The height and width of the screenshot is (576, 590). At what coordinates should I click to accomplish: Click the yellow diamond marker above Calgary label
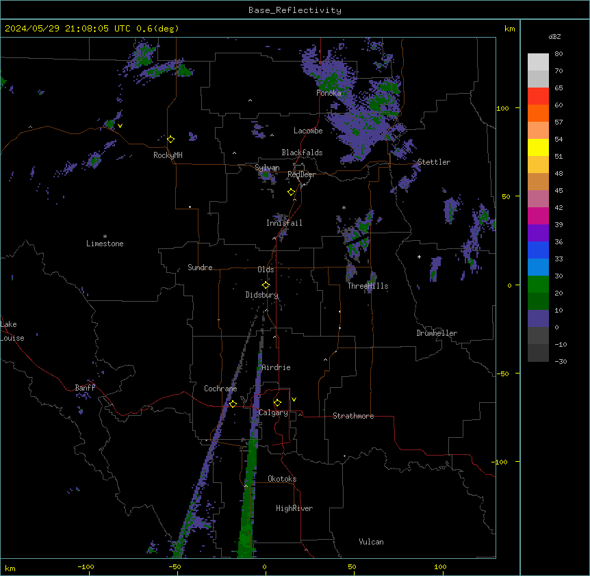(277, 403)
